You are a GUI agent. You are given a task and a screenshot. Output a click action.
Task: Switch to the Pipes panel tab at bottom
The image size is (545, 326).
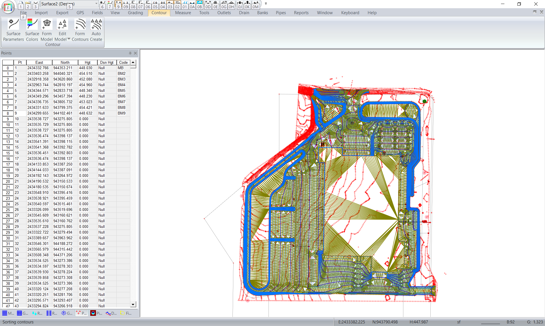click(x=97, y=313)
